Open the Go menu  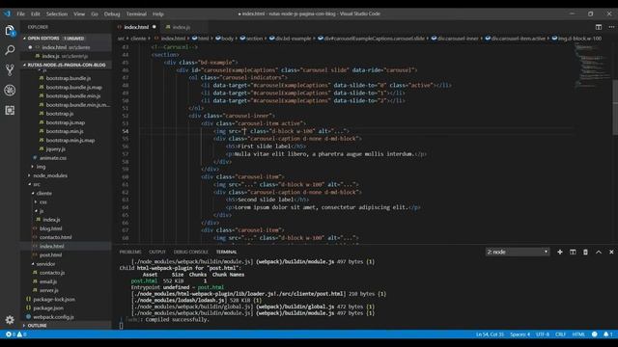point(95,13)
